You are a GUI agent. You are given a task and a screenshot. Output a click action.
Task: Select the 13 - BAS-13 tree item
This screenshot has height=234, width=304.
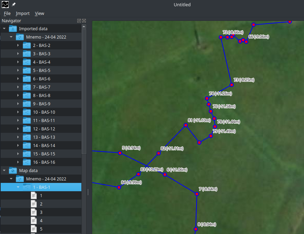[x=44, y=137]
